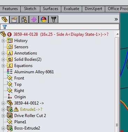Select the Origin label
128x132 pixels.
point(20,97)
